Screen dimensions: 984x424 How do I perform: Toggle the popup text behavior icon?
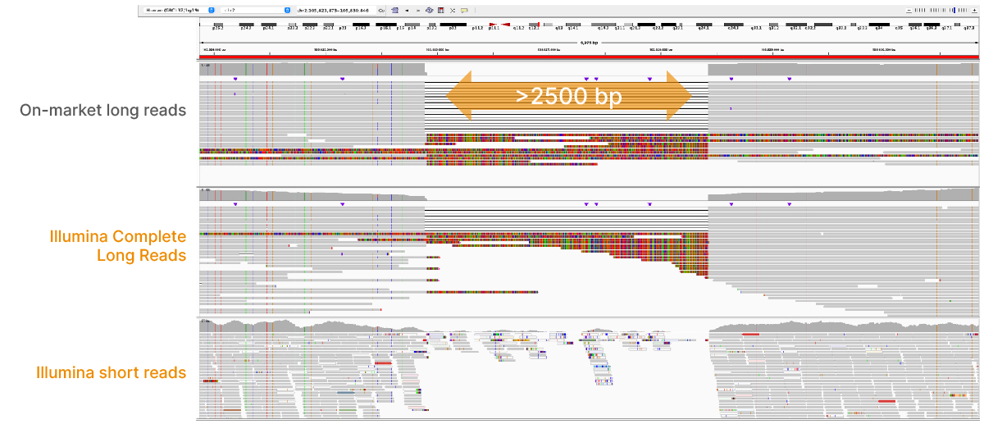pyautogui.click(x=465, y=11)
